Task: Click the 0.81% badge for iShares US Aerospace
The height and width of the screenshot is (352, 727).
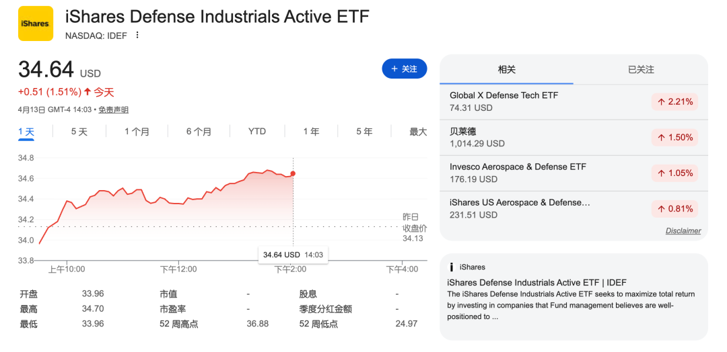Action: click(x=675, y=208)
